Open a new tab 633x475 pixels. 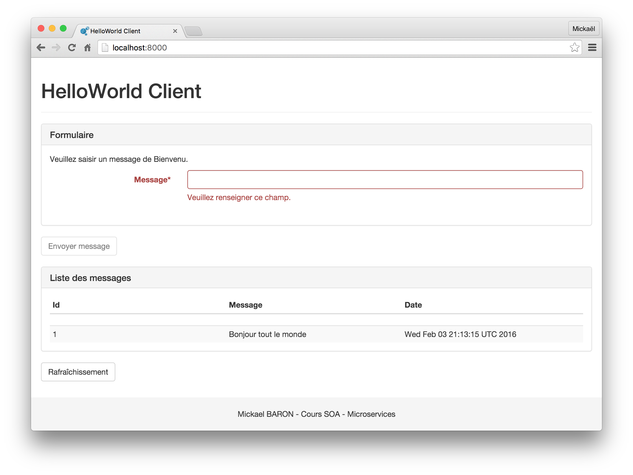tap(194, 31)
